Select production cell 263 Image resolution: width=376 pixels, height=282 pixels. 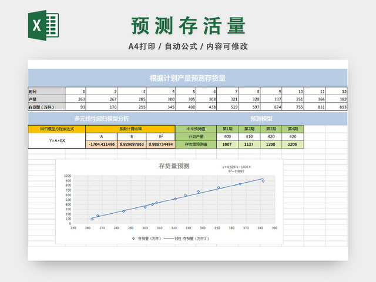click(75, 99)
